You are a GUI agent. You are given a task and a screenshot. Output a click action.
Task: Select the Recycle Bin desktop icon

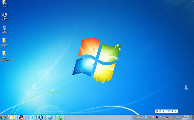(x=5, y=29)
